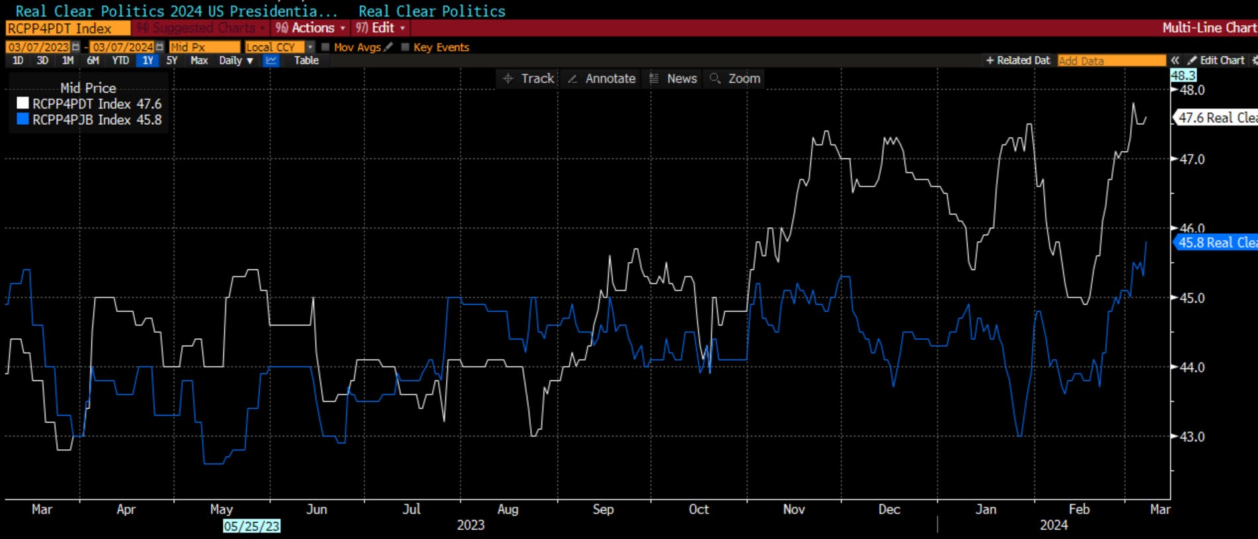Image resolution: width=1258 pixels, height=539 pixels.
Task: Click the RCPP4PDT Index security field
Action: tap(68, 28)
